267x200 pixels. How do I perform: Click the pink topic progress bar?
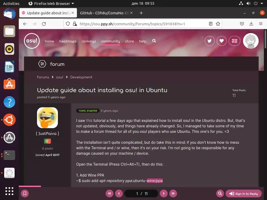click(30, 186)
